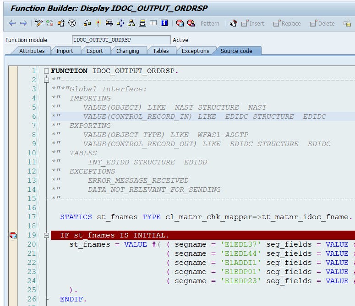Click the 'Active' status text

(180, 40)
